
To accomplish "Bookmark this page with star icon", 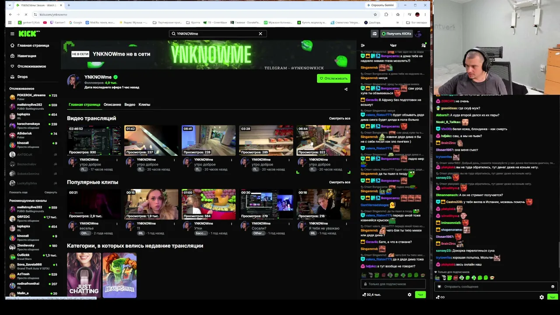I will click(x=375, y=14).
